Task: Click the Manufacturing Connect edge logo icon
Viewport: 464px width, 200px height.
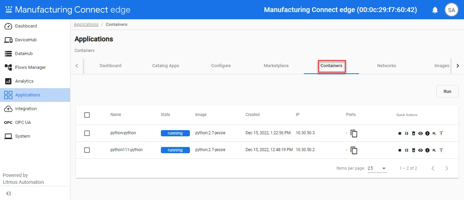Action: [x=9, y=10]
